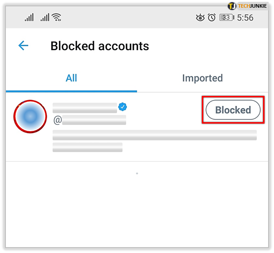
Task: Click the circular TechJunkie logo
Action: coord(232,6)
